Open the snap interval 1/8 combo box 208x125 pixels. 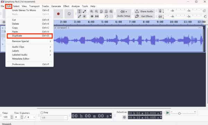[54, 118]
